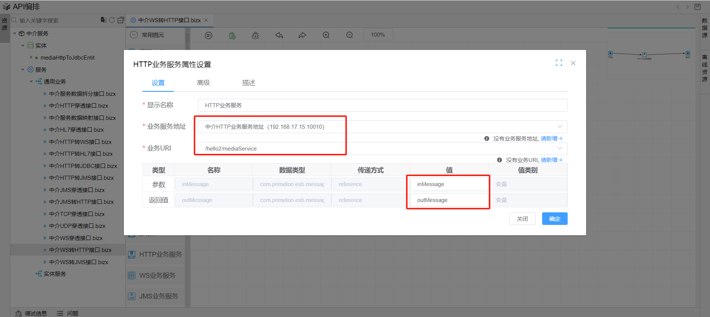
Task: Switch to the 高级 tab
Action: (x=203, y=83)
